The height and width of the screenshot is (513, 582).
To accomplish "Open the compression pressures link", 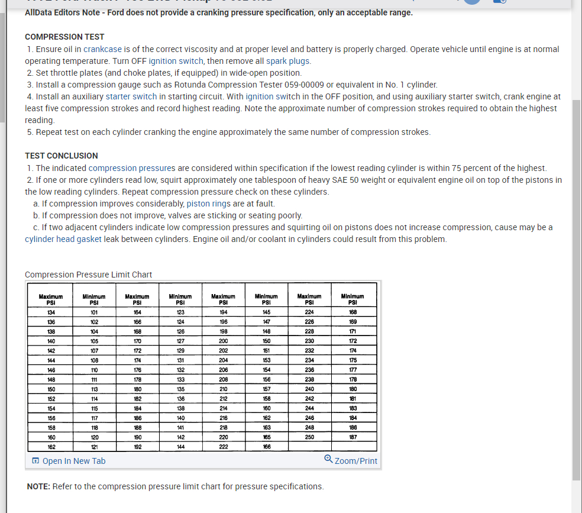I will [132, 168].
